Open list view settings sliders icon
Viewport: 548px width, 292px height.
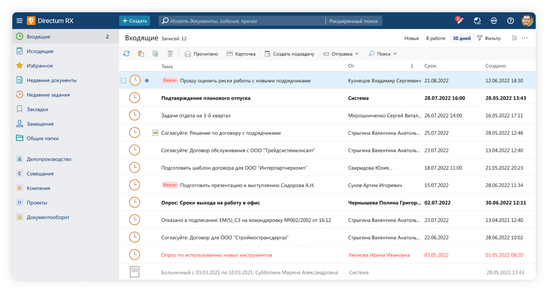click(515, 38)
